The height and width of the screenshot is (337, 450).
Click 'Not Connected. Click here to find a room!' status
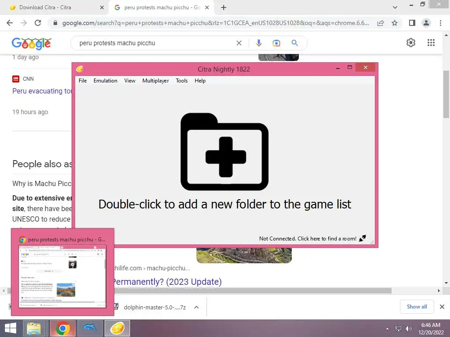[x=308, y=238]
